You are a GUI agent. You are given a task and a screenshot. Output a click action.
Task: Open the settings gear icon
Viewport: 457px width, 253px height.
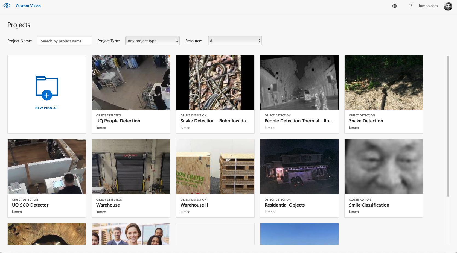395,6
